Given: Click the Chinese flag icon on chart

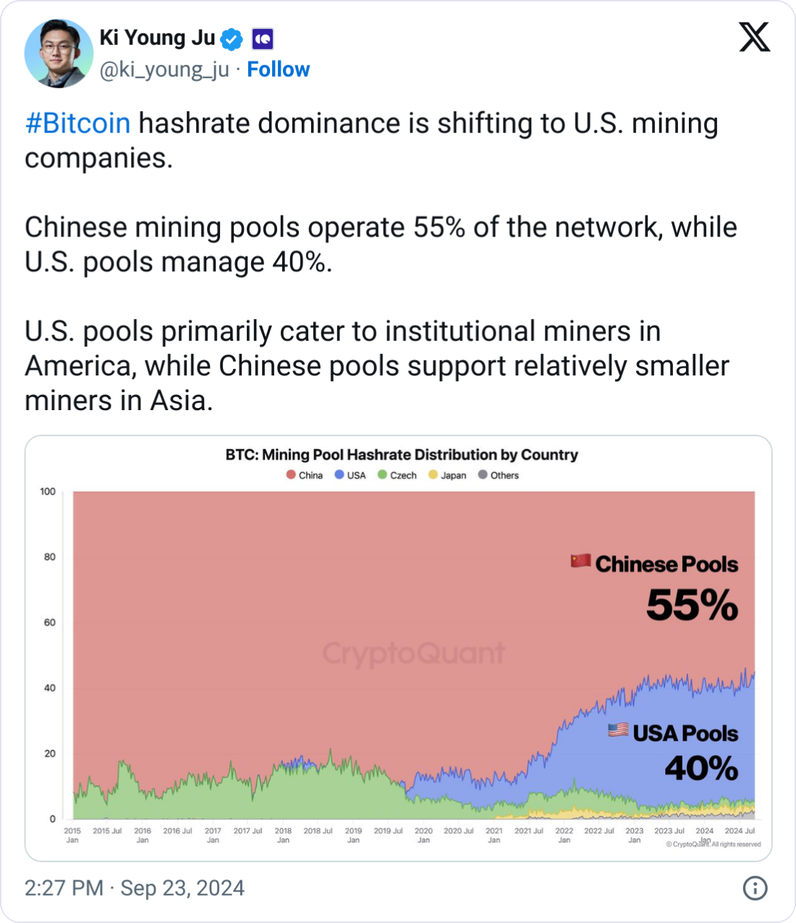Looking at the screenshot, I should 580,561.
